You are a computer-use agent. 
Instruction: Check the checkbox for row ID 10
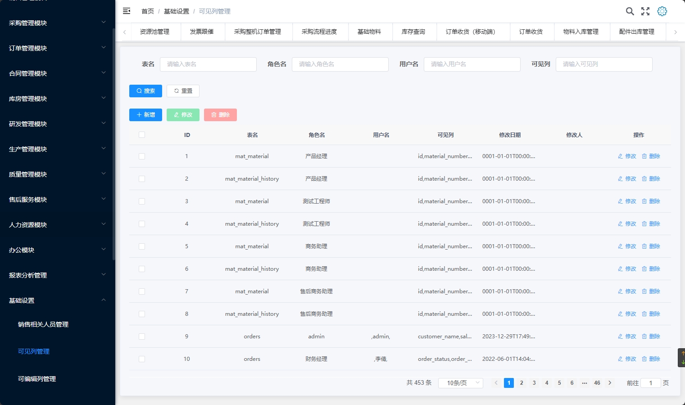click(142, 359)
